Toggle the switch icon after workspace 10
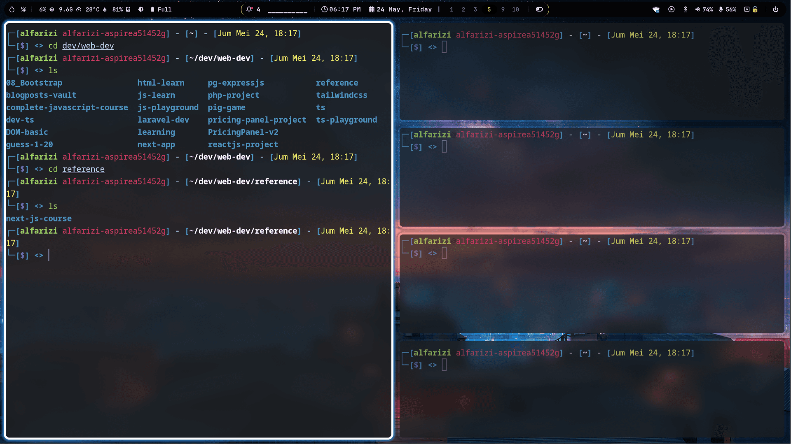Screen dimensions: 791x444 coord(539,9)
